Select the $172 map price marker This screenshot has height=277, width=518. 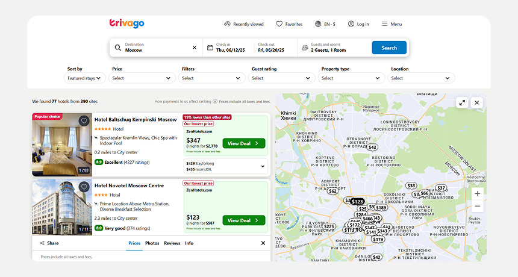[x=355, y=225]
